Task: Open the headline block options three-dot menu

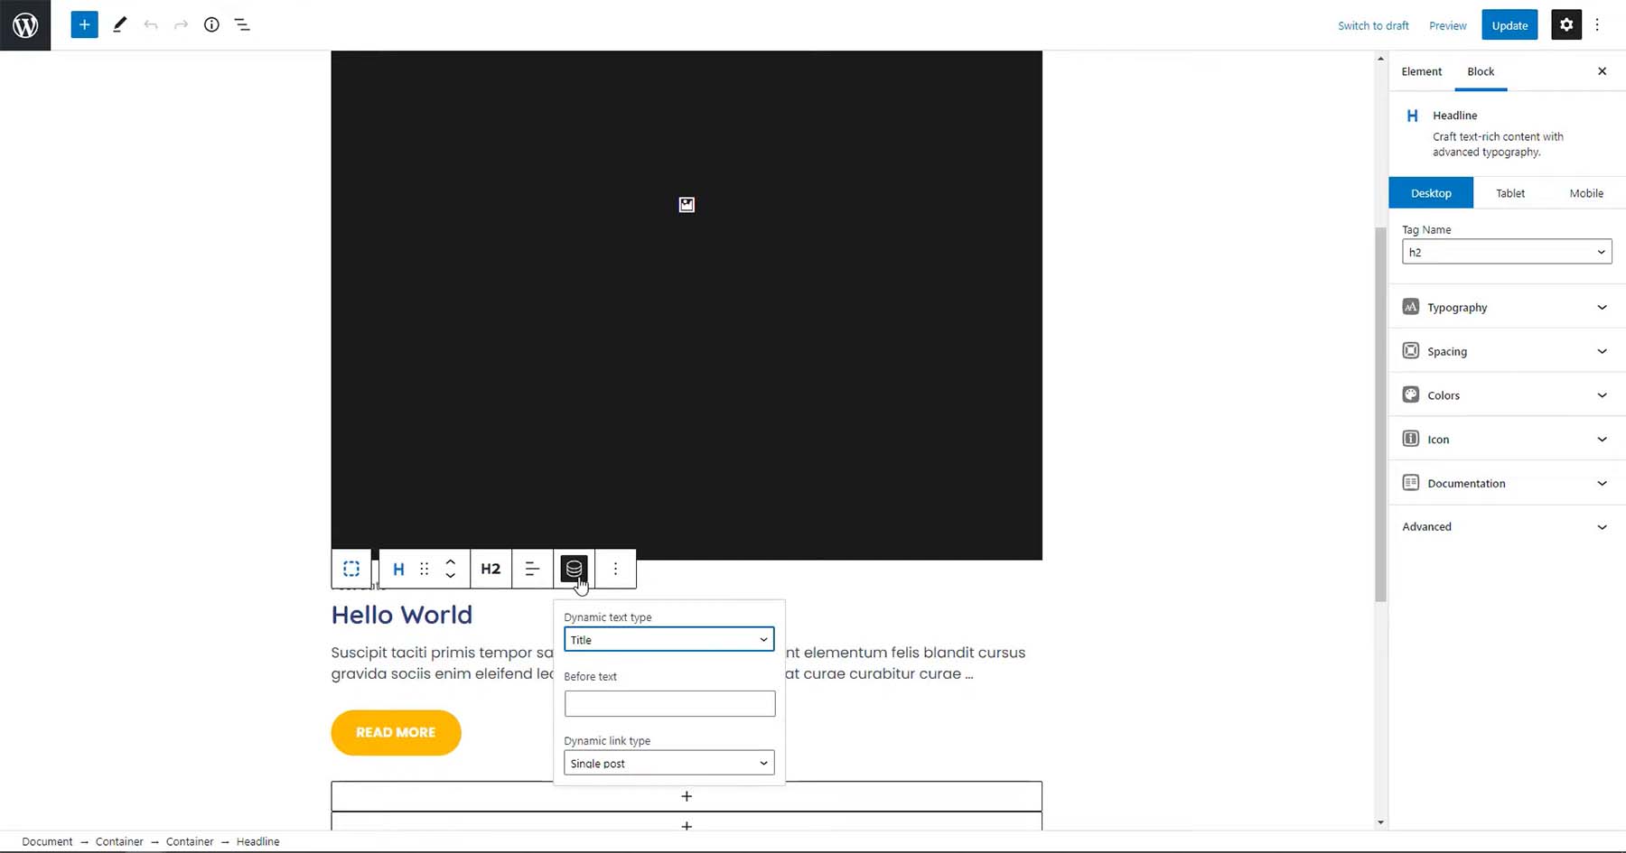Action: point(615,569)
